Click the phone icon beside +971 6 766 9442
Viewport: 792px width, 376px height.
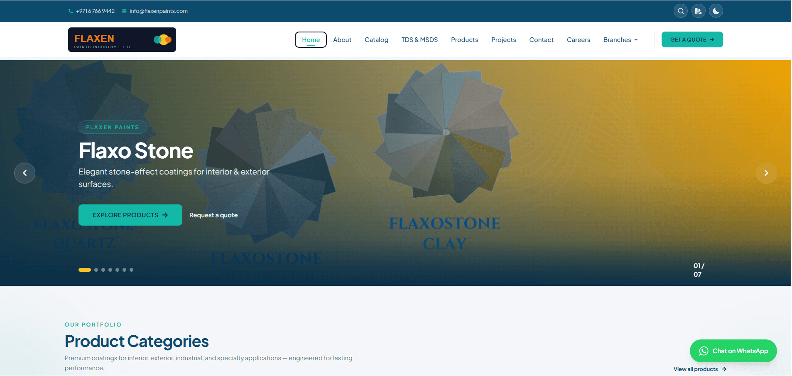pyautogui.click(x=71, y=11)
